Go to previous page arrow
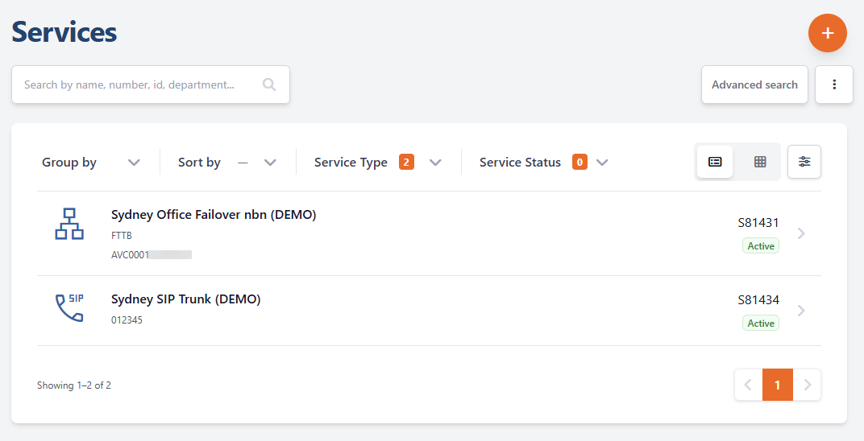The width and height of the screenshot is (864, 441). [748, 385]
